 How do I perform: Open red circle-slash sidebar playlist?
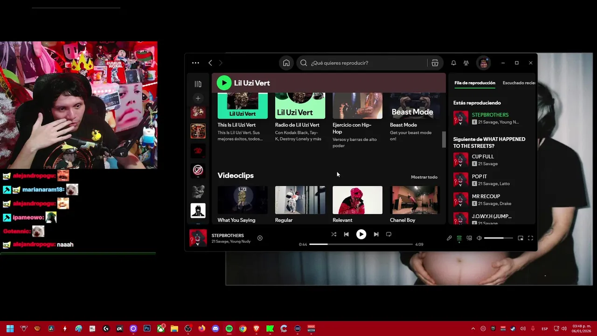click(x=198, y=170)
